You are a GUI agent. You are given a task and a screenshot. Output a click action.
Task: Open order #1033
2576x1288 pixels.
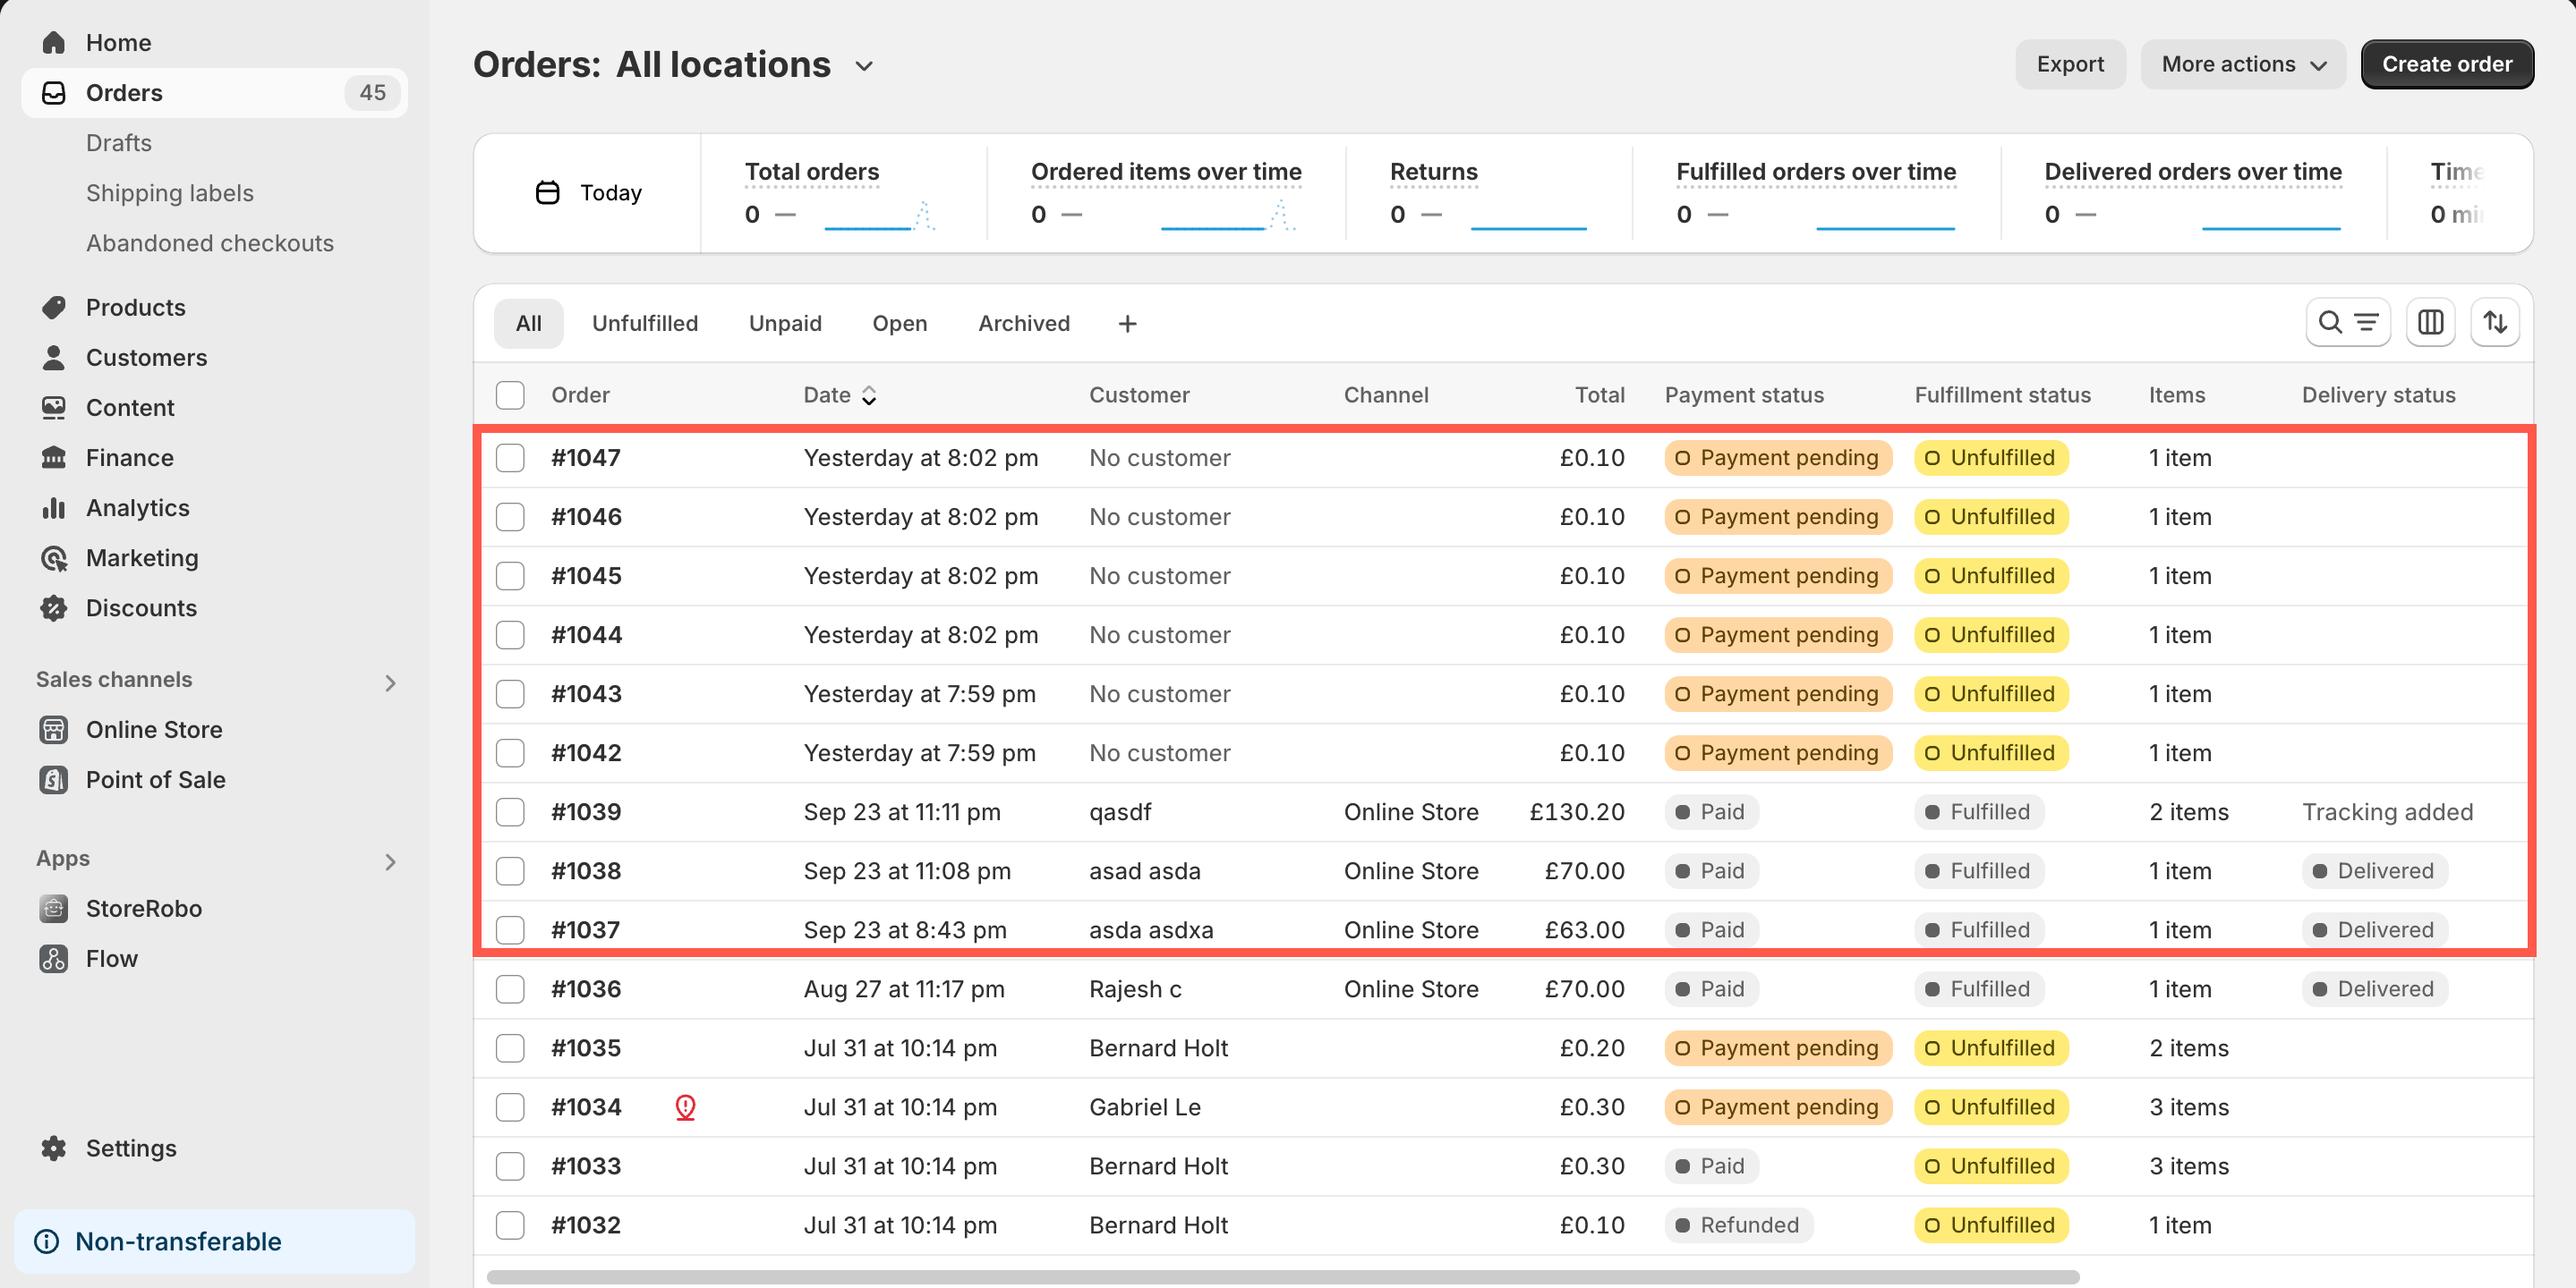tap(586, 1165)
